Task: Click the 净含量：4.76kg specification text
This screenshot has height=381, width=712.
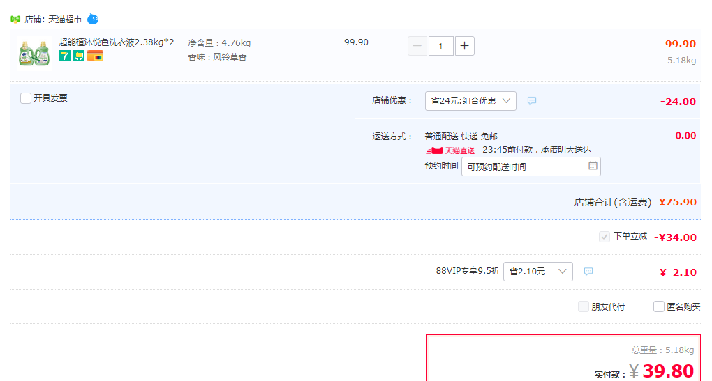Action: (219, 43)
